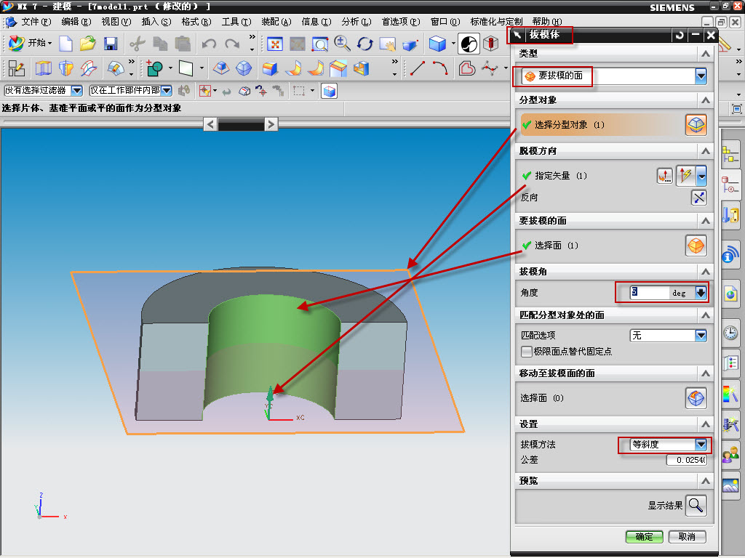Image resolution: width=745 pixels, height=558 pixels.
Task: Click the dark thumb of viewport scroller
Action: tap(241, 124)
